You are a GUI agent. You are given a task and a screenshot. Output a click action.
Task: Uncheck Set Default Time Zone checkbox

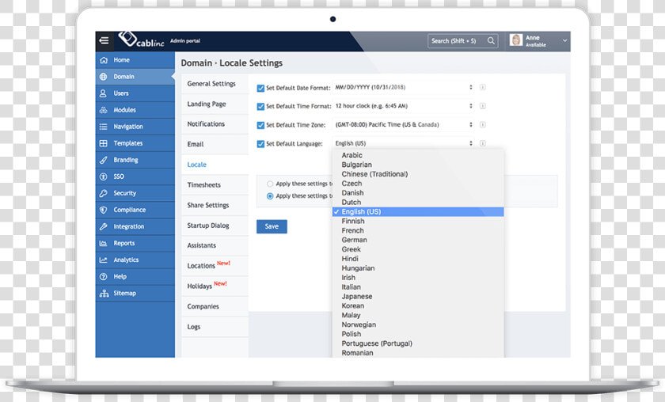click(x=260, y=125)
